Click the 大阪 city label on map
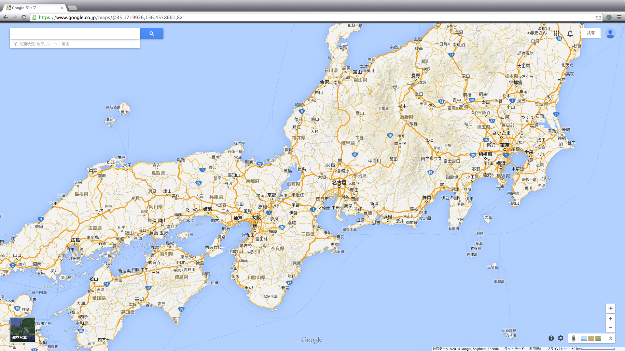 (x=256, y=217)
